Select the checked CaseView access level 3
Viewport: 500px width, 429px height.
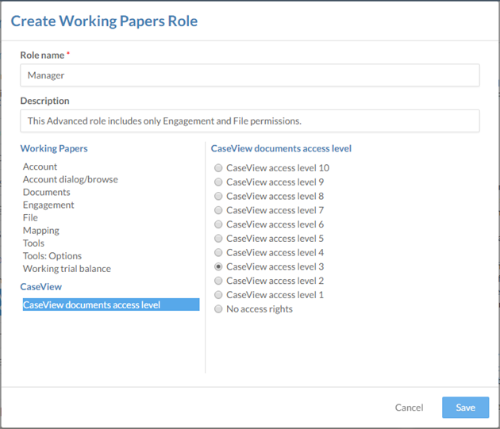(x=218, y=267)
